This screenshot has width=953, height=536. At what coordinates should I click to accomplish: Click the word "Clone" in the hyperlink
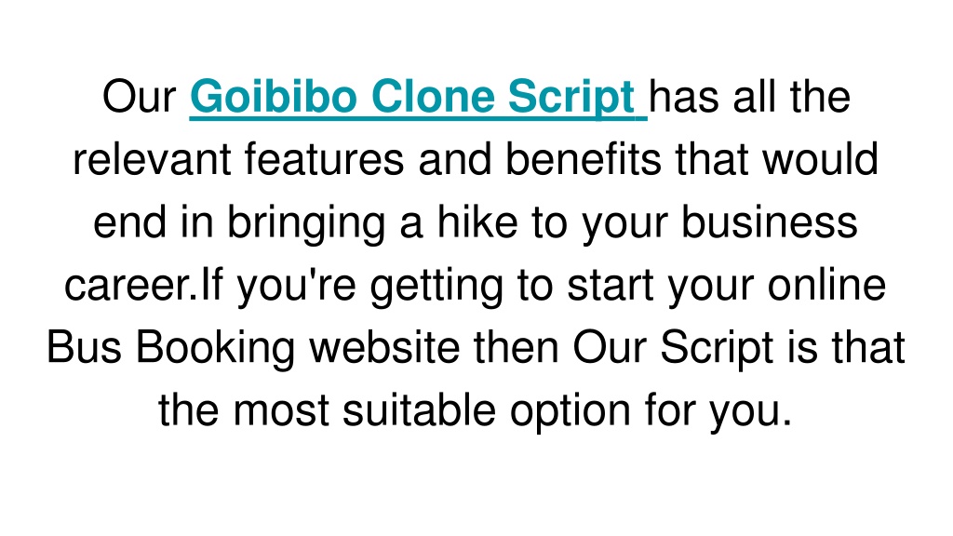coord(432,96)
